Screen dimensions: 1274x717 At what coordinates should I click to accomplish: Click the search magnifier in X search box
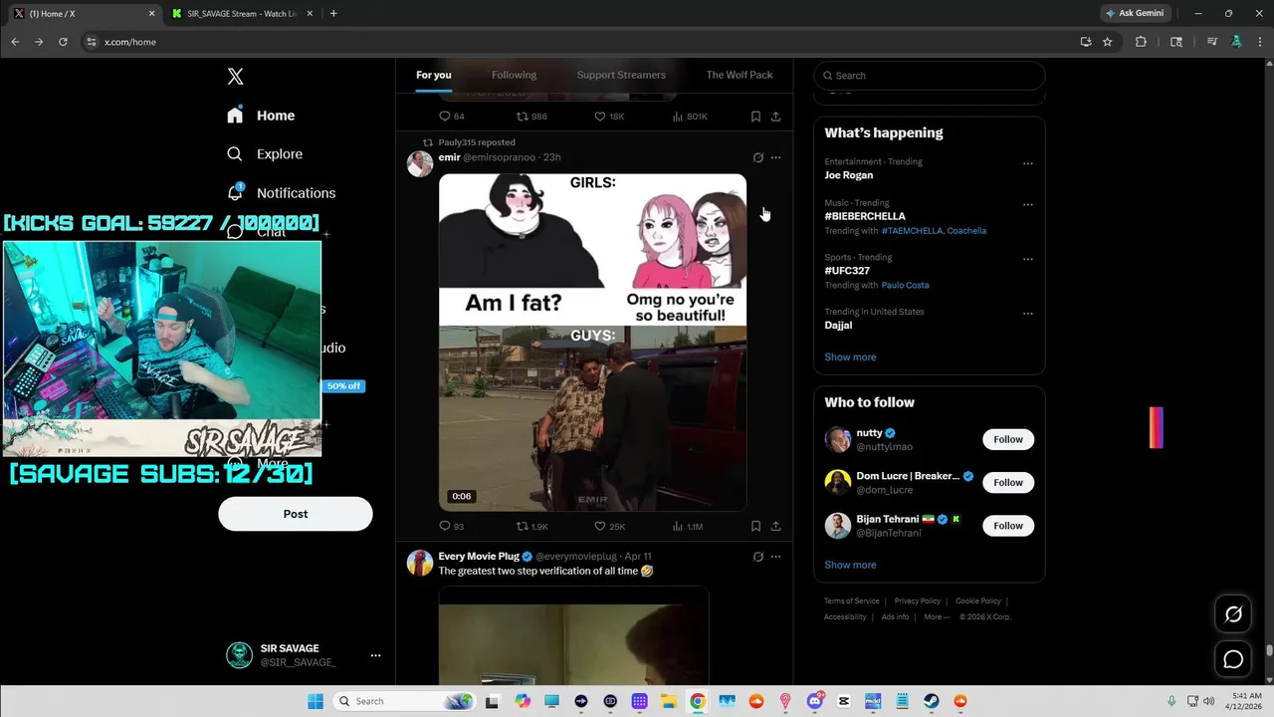pyautogui.click(x=826, y=76)
